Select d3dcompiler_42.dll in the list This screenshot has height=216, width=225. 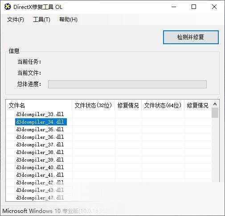(x=40, y=183)
